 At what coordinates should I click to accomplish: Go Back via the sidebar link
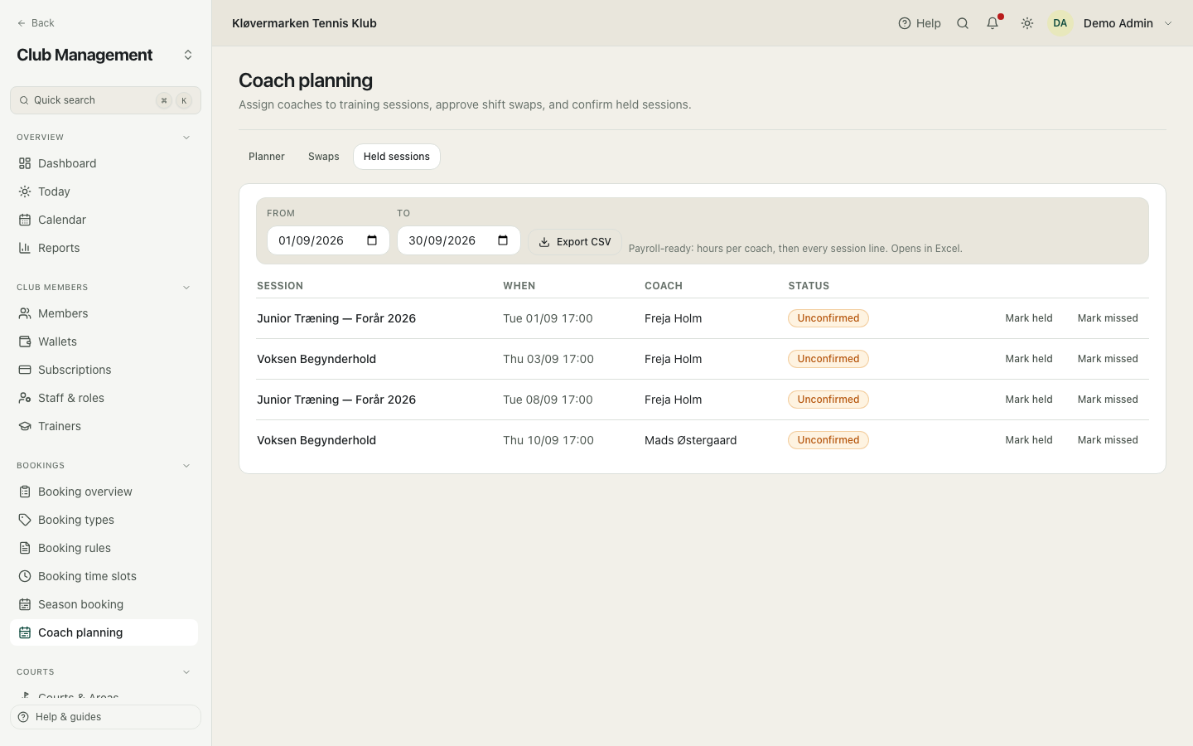pos(36,23)
